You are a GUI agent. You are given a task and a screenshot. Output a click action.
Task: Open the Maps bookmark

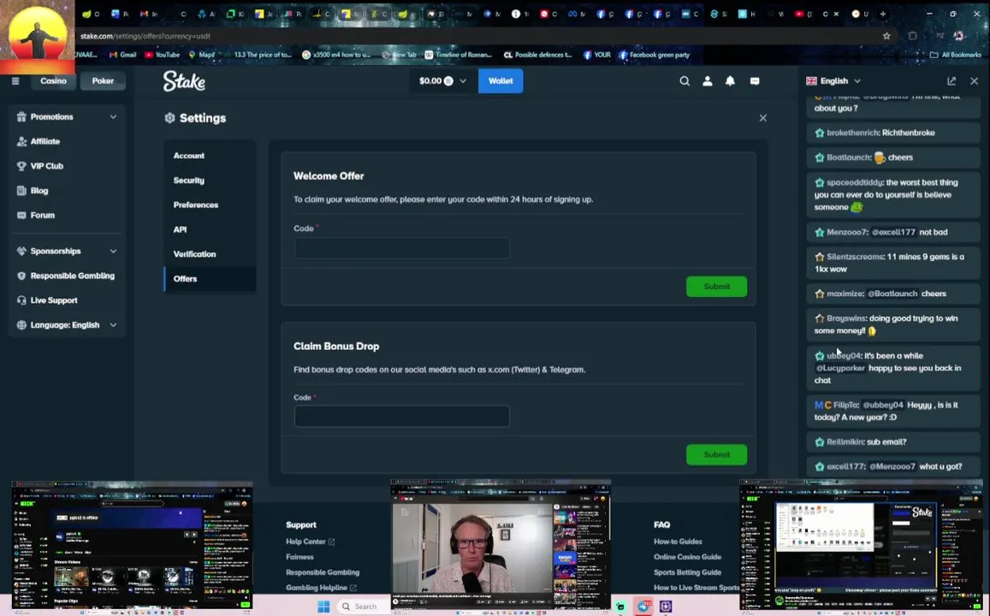point(201,55)
